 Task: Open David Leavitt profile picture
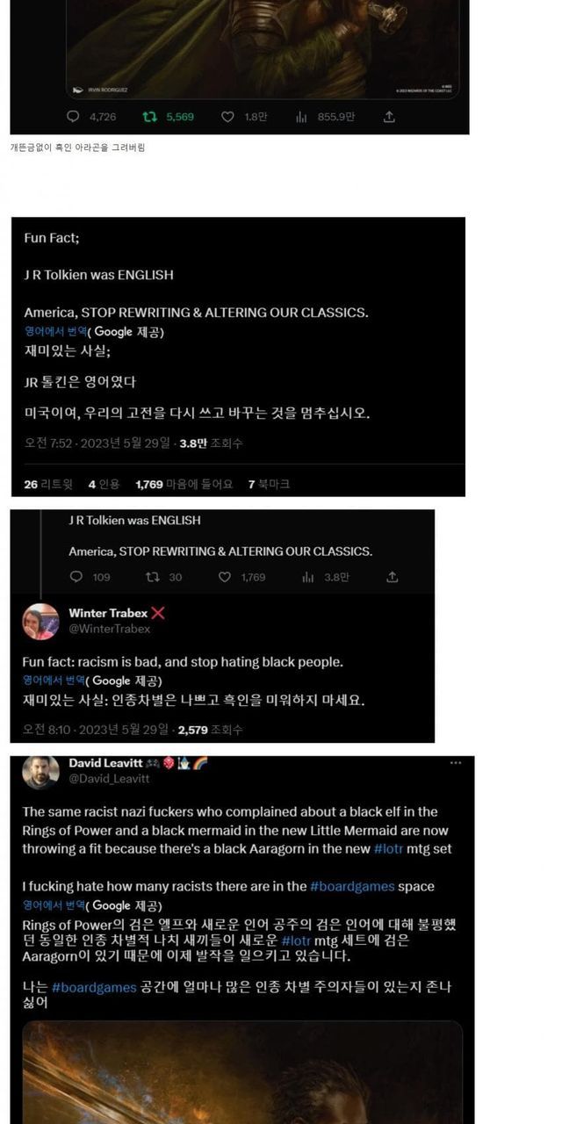tap(40, 772)
